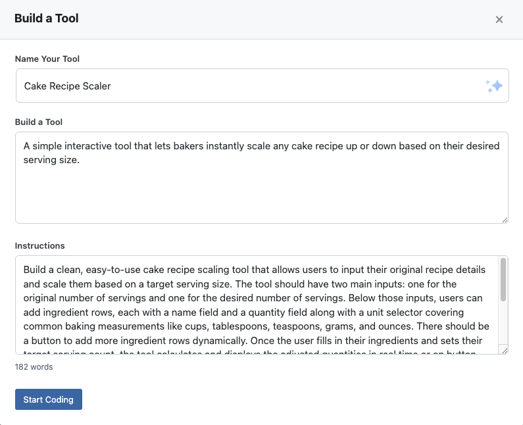The width and height of the screenshot is (523, 425).
Task: Click the 182 words counter text
Action: point(34,367)
